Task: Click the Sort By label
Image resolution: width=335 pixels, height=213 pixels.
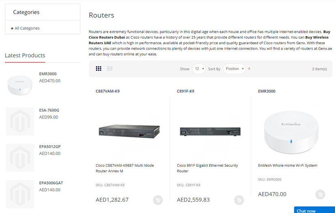Action: click(214, 69)
